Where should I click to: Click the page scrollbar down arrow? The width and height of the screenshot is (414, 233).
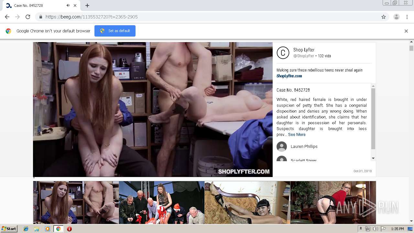click(411, 221)
